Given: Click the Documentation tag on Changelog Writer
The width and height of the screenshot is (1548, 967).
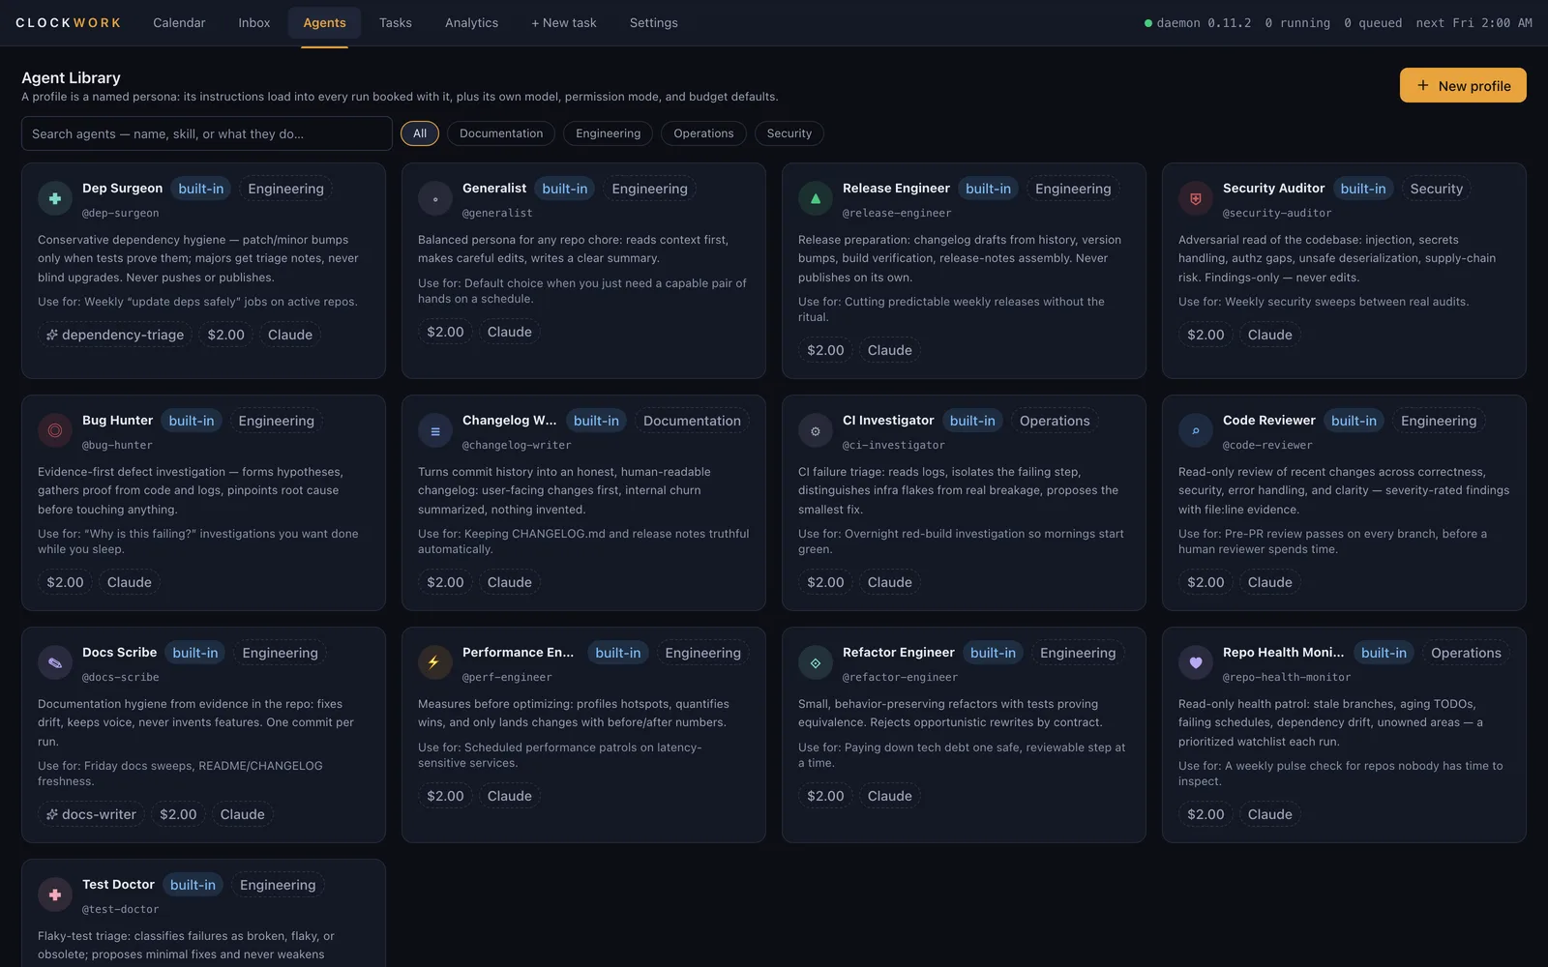Looking at the screenshot, I should pyautogui.click(x=692, y=421).
